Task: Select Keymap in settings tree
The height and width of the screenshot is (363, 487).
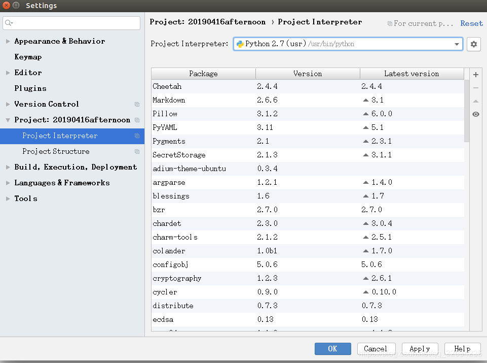Action: click(x=28, y=57)
